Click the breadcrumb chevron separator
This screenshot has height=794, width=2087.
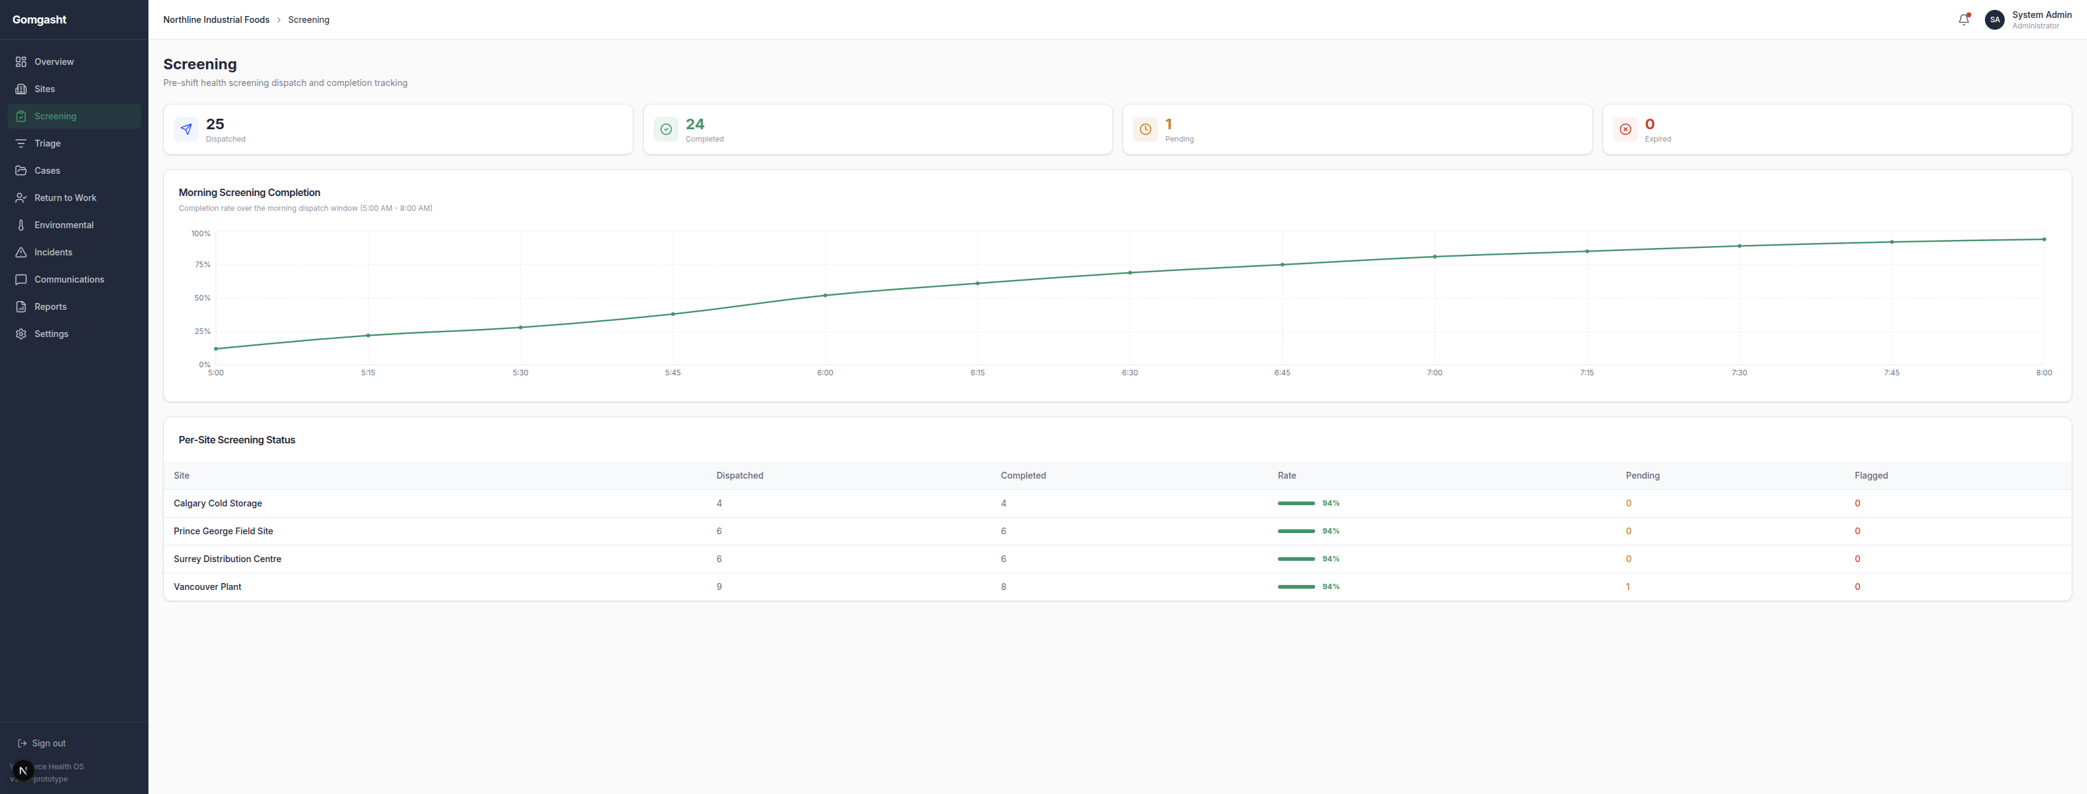click(279, 19)
